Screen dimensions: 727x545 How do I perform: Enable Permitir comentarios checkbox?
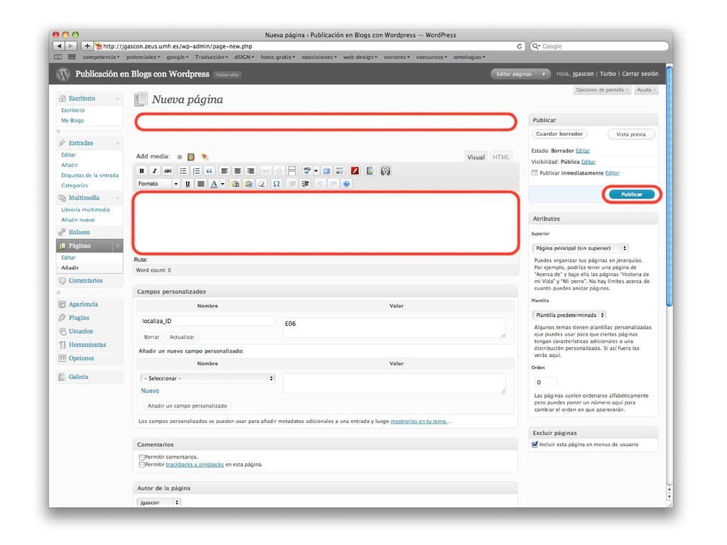coord(142,457)
